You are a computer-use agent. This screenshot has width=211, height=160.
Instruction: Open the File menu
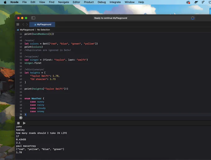click(x=25, y=2)
